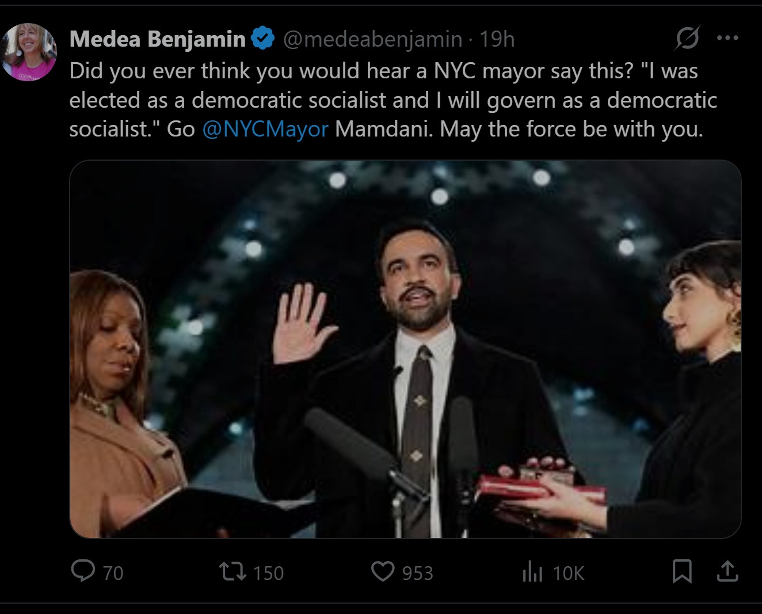
Task: Open the view analytics bar-chart icon
Action: [x=532, y=573]
